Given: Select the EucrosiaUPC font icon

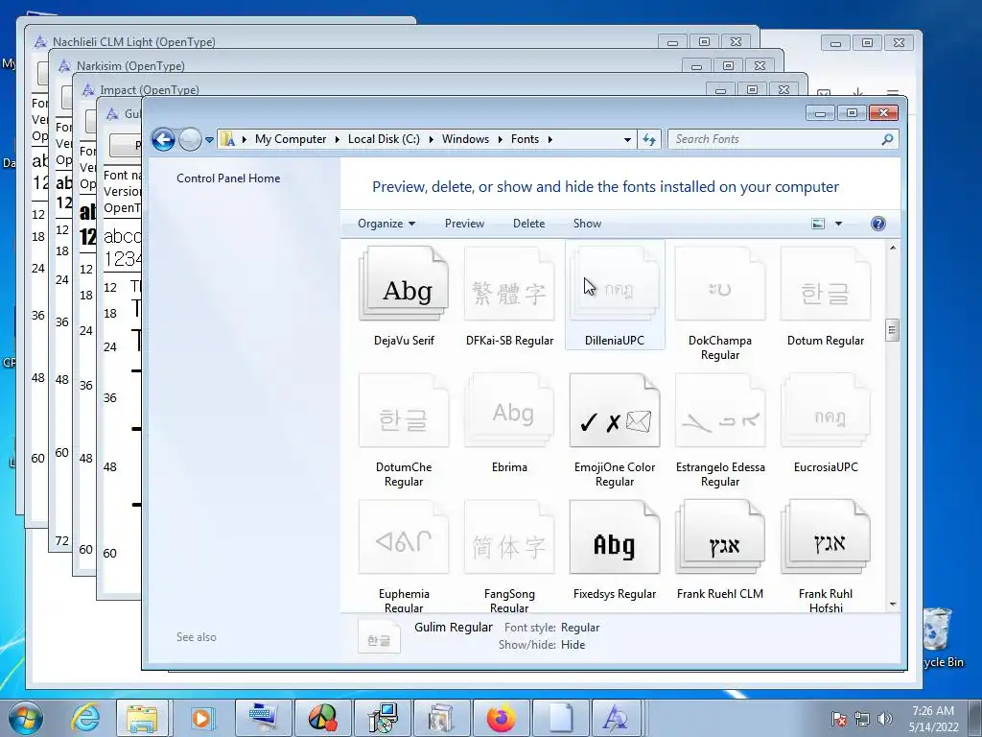Looking at the screenshot, I should pos(826,410).
